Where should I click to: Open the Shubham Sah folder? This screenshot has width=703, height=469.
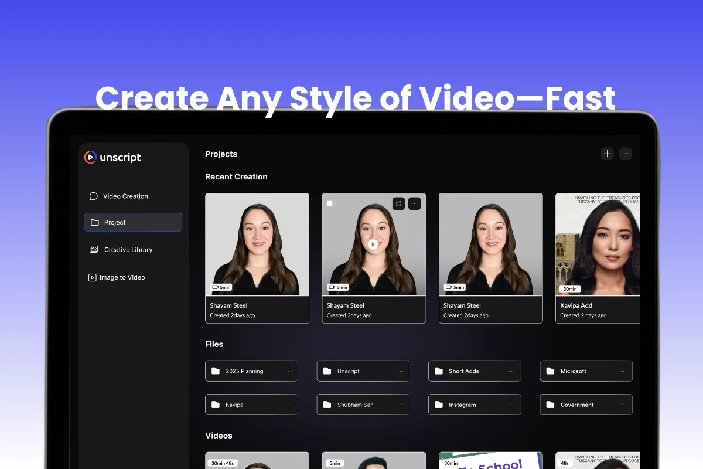[x=363, y=405]
